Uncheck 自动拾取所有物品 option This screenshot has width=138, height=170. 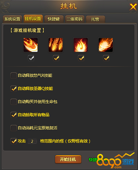pos(14,115)
